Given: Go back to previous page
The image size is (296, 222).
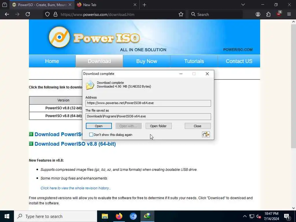Looking at the screenshot, I should [x=7, y=14].
